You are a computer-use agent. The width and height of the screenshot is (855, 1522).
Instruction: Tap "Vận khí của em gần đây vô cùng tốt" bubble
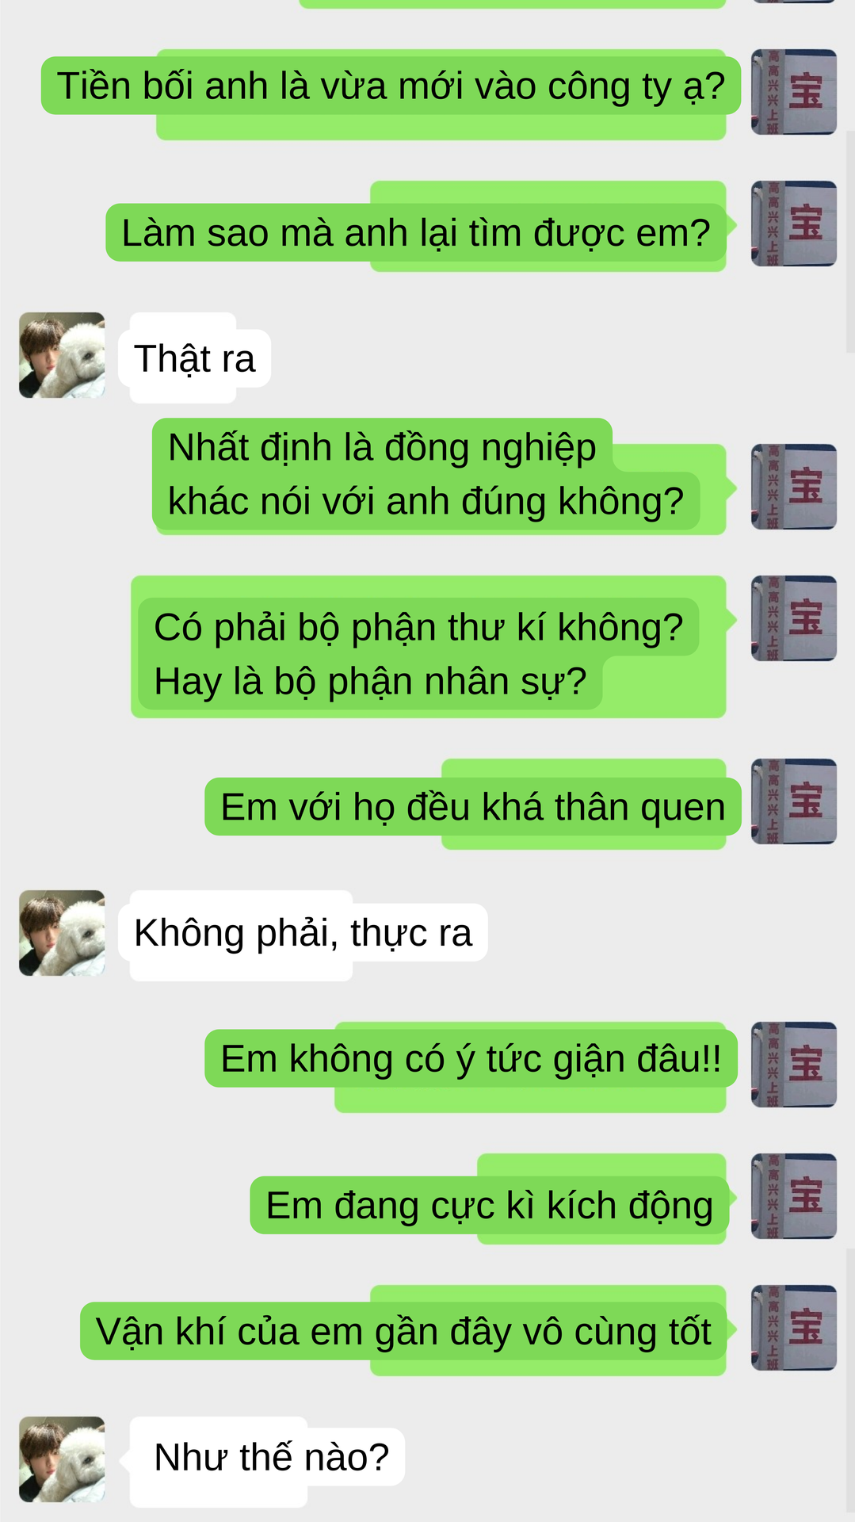(x=403, y=1331)
